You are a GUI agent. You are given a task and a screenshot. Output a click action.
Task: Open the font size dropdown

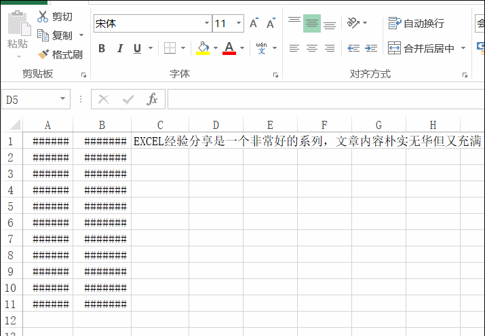[239, 23]
